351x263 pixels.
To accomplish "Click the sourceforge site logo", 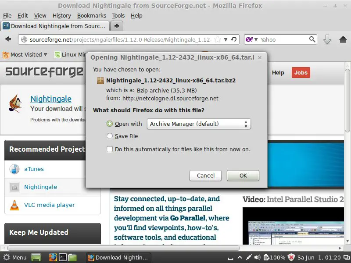I will tap(44, 72).
